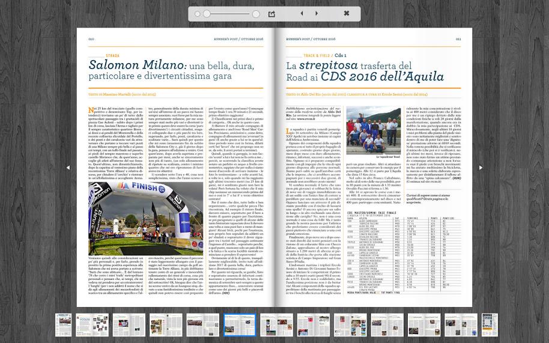The image size is (549, 343).
Task: Click the 'Testo di Aldo Del Rio' byline
Action: (357, 94)
